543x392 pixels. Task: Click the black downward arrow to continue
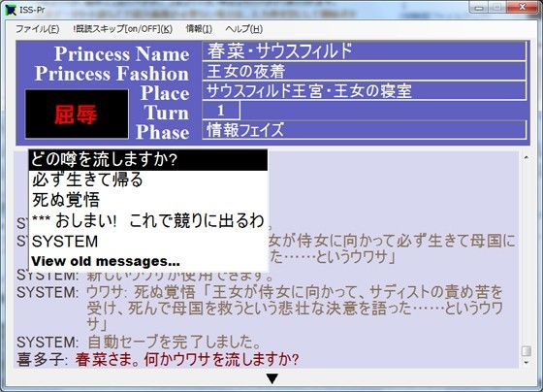coord(272,378)
